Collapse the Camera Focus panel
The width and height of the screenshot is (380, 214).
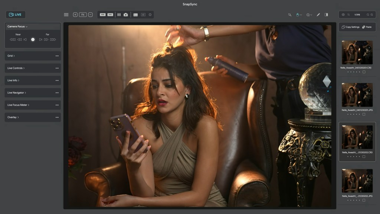(x=17, y=27)
